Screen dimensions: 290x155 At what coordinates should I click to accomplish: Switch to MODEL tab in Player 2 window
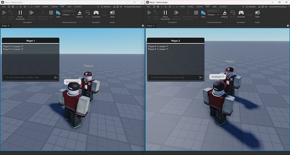click(x=190, y=7)
